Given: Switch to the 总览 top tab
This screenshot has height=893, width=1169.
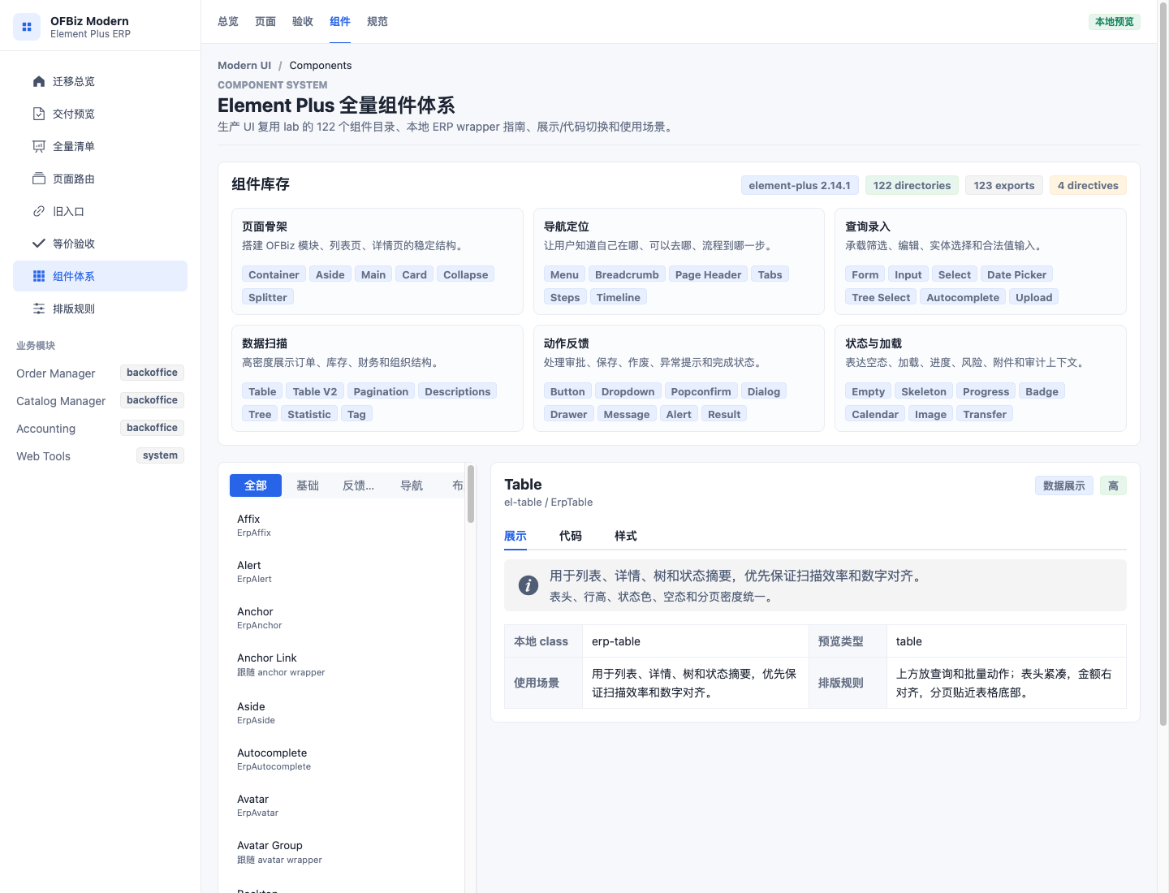Looking at the screenshot, I should point(228,22).
